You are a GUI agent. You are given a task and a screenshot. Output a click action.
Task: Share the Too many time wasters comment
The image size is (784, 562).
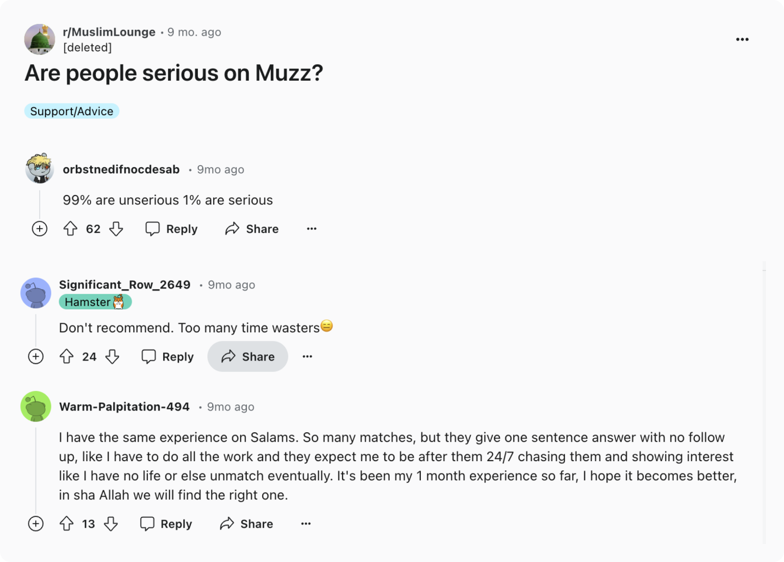coord(248,357)
